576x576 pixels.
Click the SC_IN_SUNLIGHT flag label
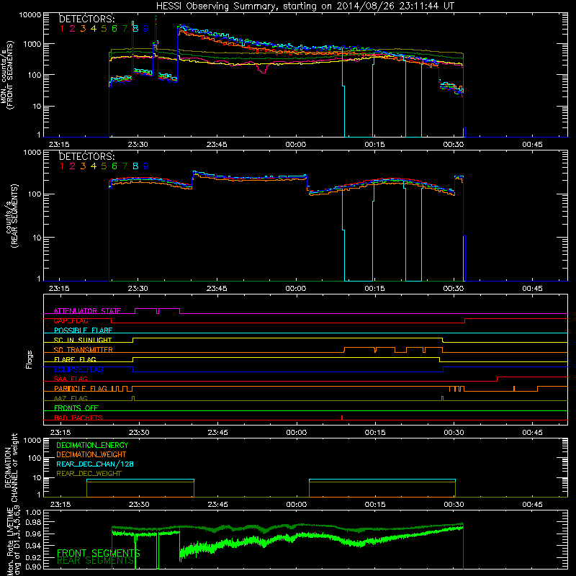click(83, 340)
